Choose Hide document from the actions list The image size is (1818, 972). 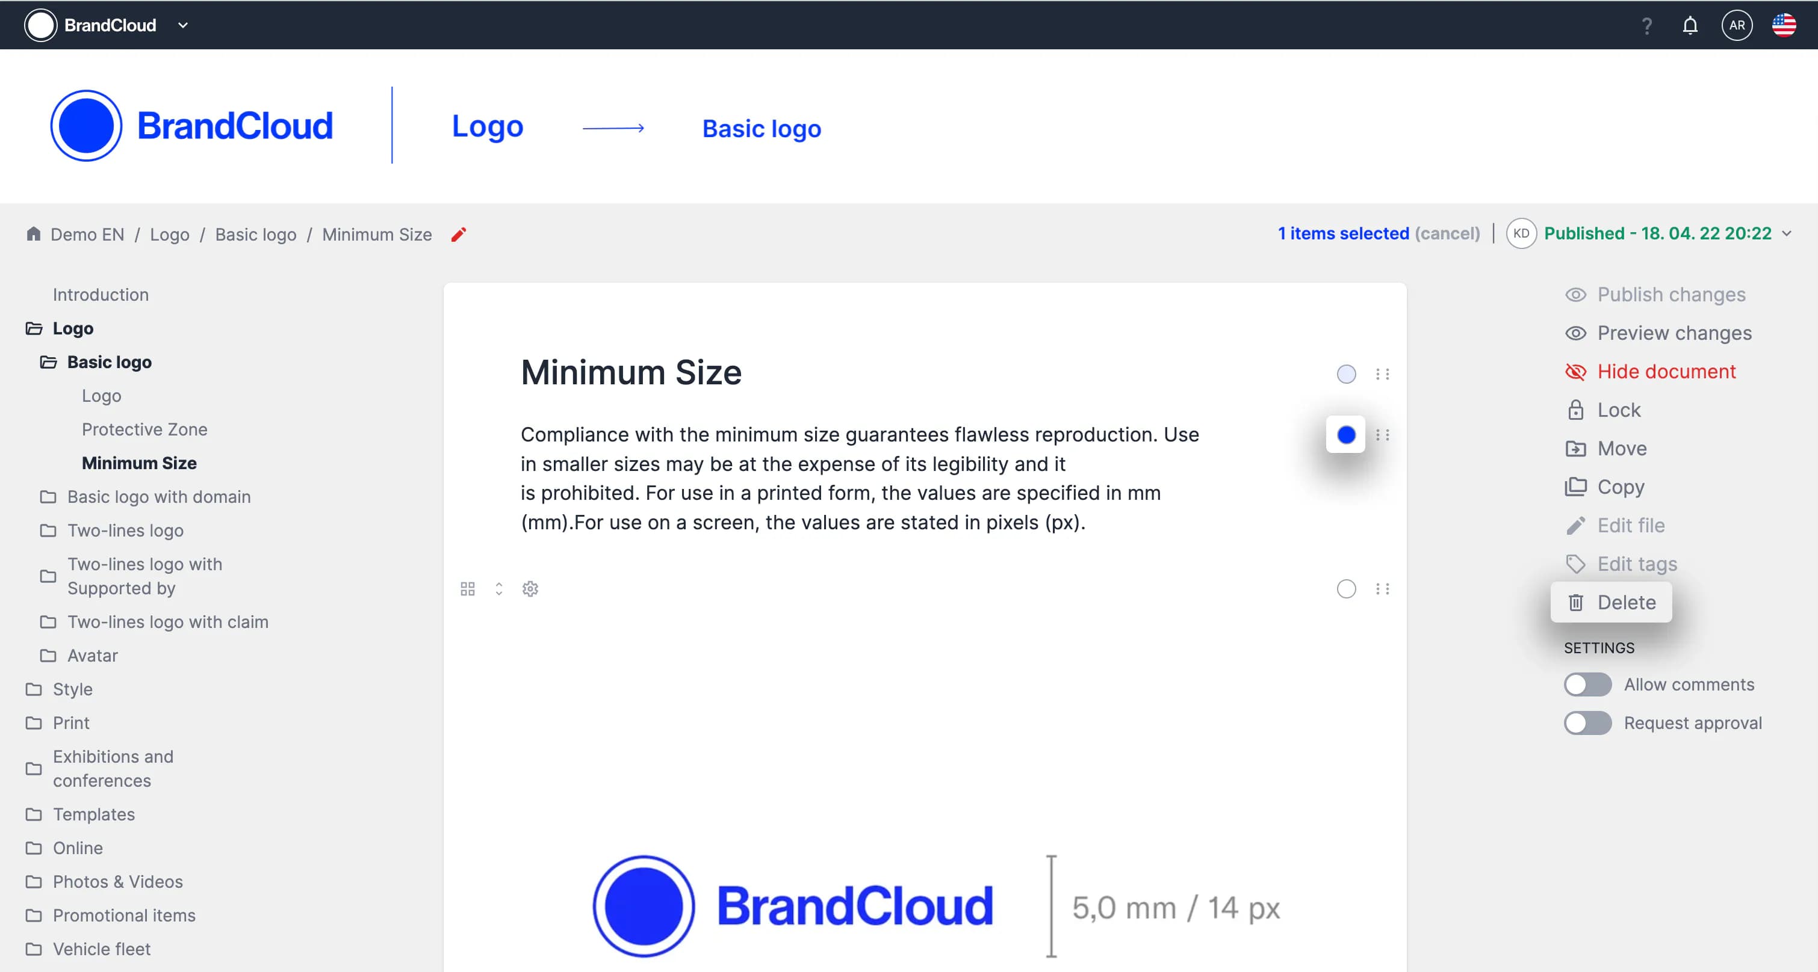1666,371
